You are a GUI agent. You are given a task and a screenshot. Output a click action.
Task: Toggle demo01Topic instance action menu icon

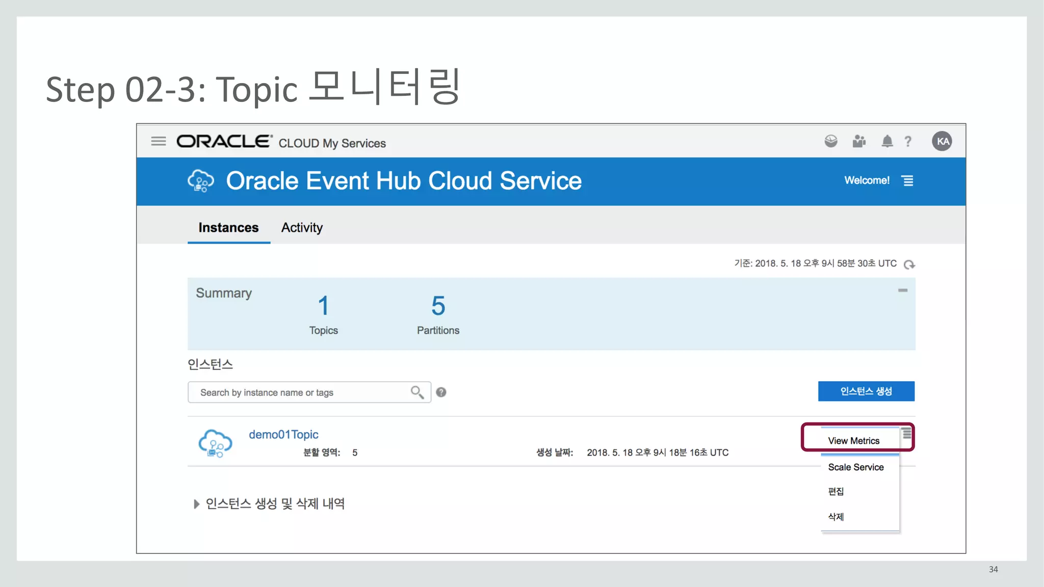click(x=906, y=434)
